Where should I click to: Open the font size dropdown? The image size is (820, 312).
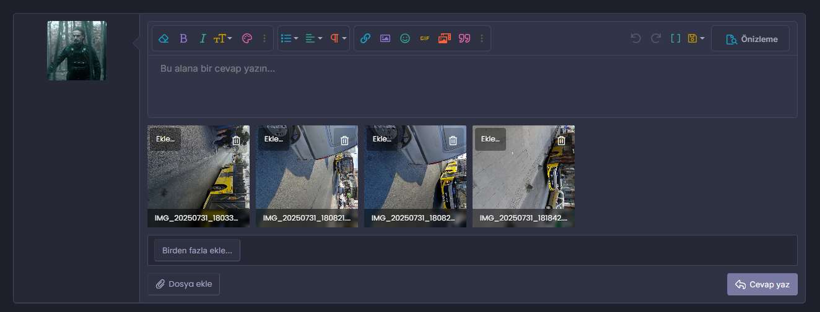(x=223, y=38)
